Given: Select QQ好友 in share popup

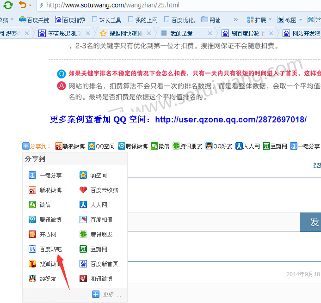Looking at the screenshot, I should (x=43, y=279).
